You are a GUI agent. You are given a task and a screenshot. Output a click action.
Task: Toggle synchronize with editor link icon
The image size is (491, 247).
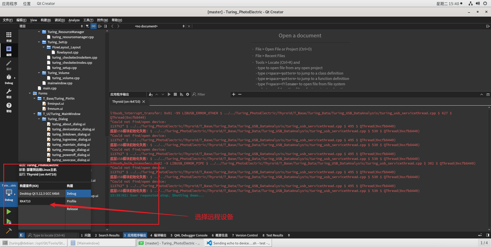click(x=94, y=26)
